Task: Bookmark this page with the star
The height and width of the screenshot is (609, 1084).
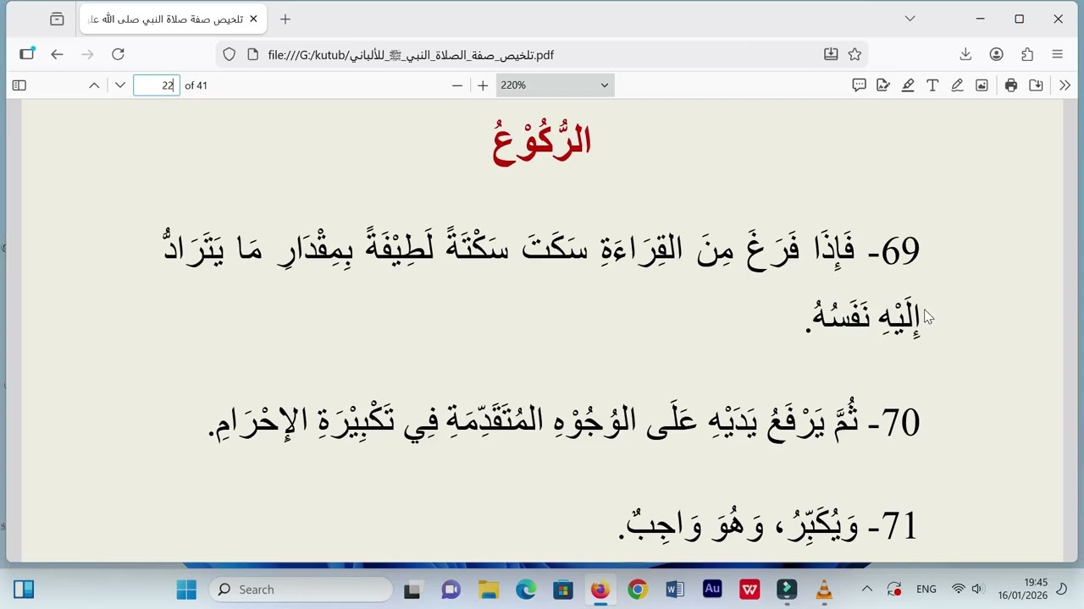Action: pyautogui.click(x=854, y=54)
